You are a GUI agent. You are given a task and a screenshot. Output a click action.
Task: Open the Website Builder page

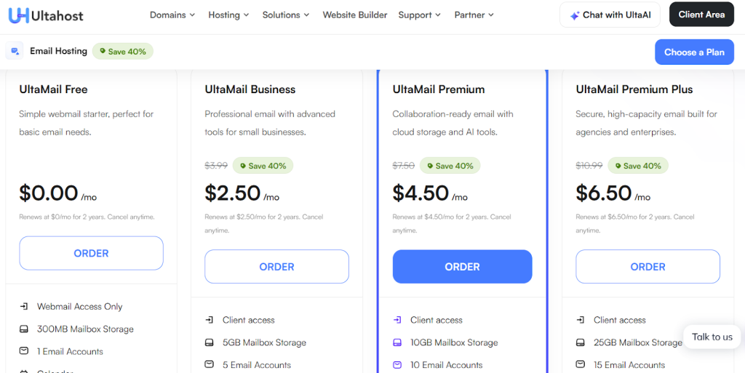pyautogui.click(x=355, y=15)
